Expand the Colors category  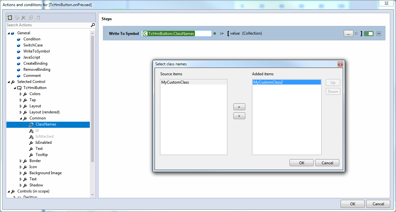[x=21, y=94]
